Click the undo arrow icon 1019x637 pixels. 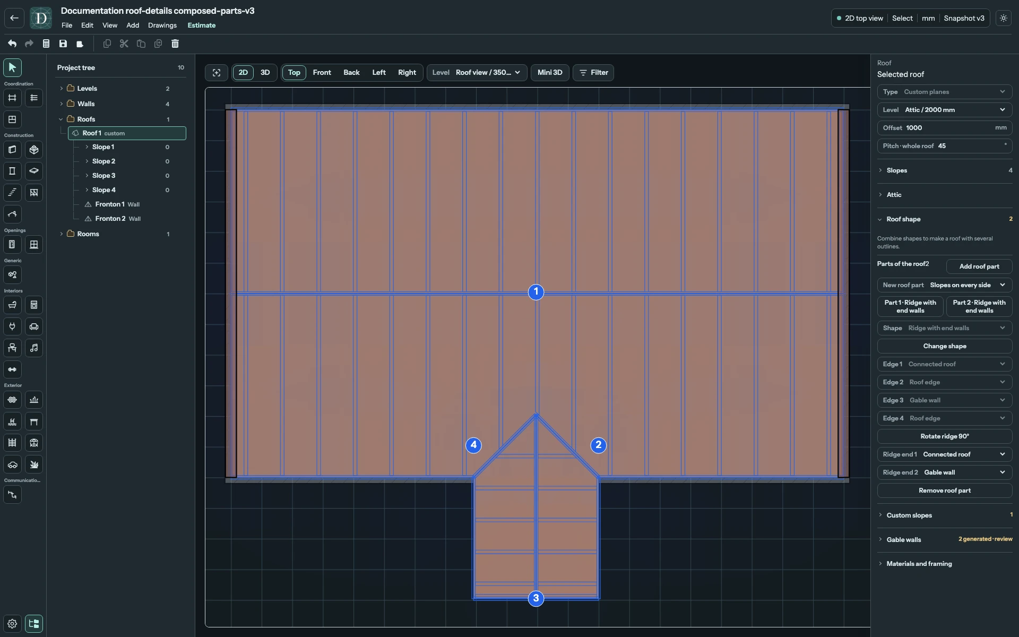[12, 44]
